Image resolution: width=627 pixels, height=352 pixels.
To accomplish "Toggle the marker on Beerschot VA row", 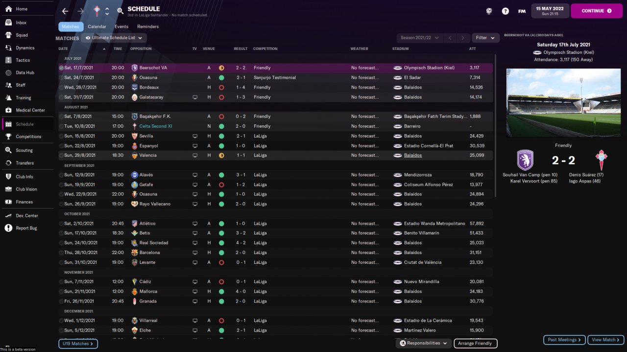I will [x=61, y=68].
